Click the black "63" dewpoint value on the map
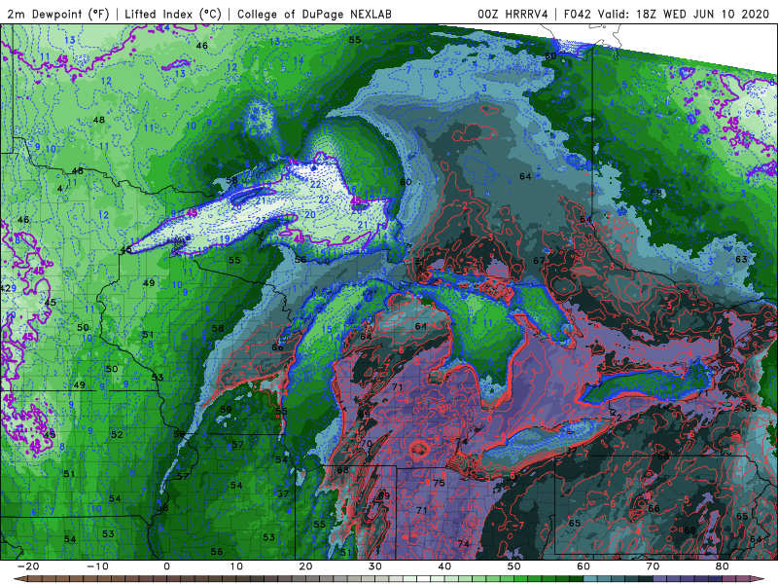 tap(741, 259)
